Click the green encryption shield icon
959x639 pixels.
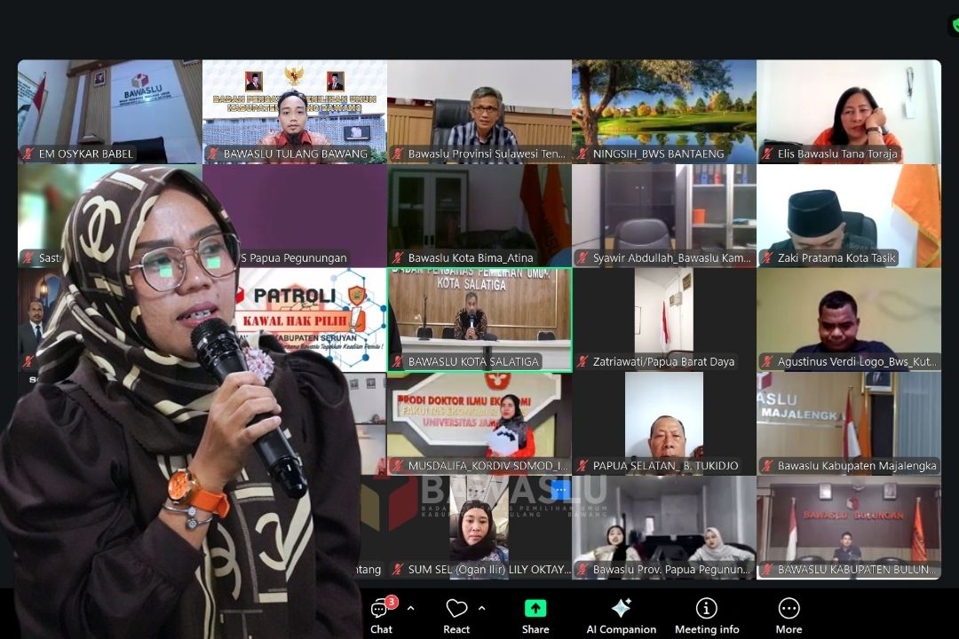click(954, 26)
